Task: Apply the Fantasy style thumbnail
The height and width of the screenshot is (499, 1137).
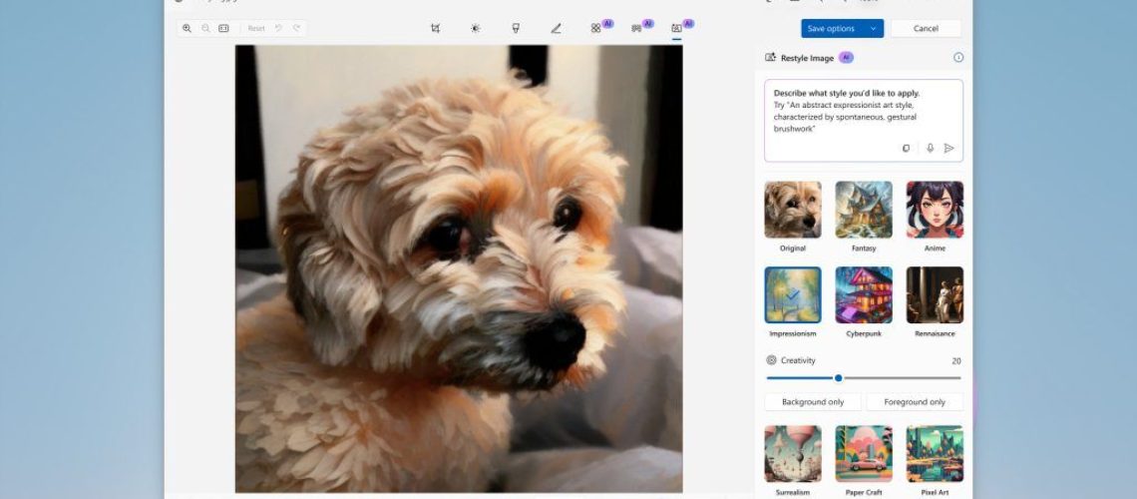Action: click(x=864, y=210)
